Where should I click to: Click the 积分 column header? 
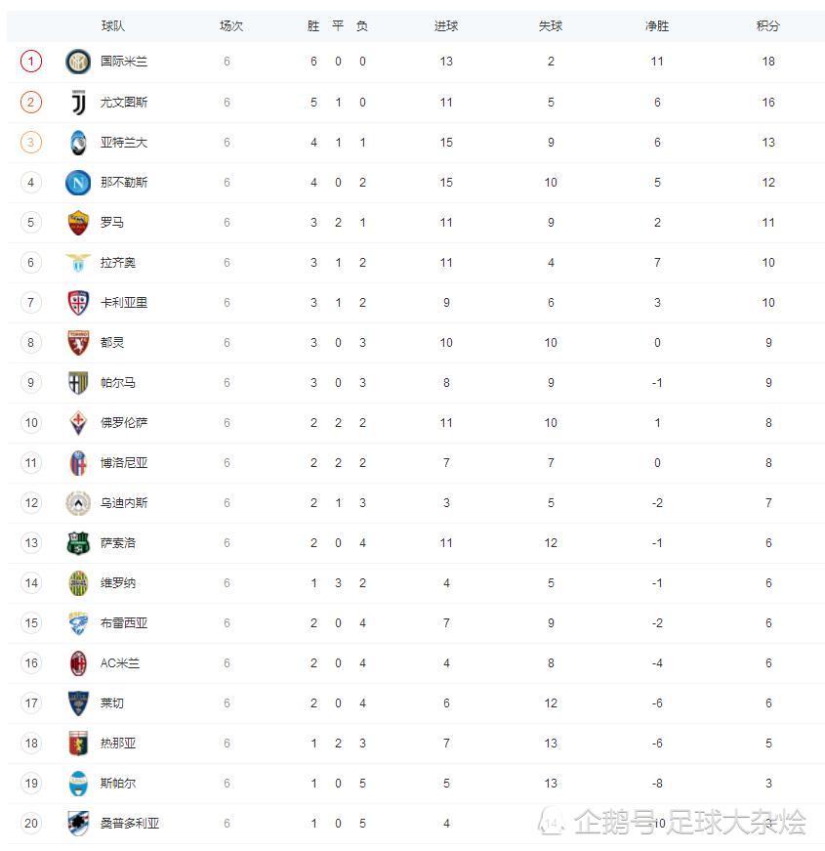(767, 25)
